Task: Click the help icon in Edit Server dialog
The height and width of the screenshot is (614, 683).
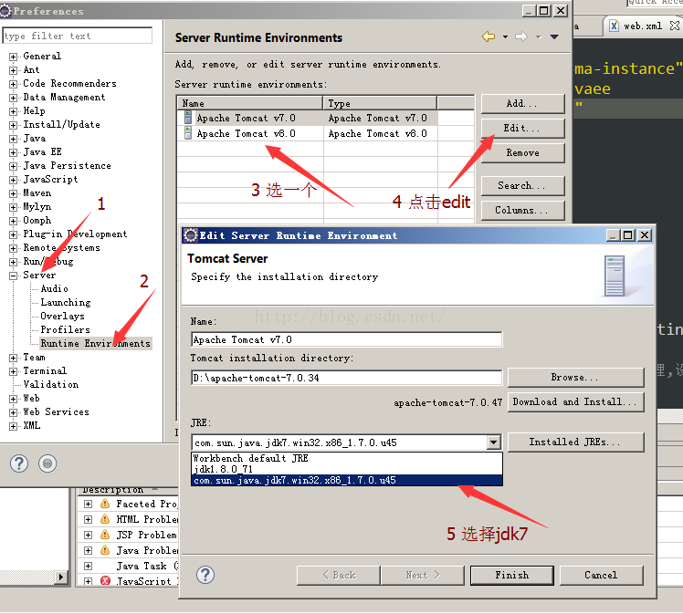Action: click(205, 575)
